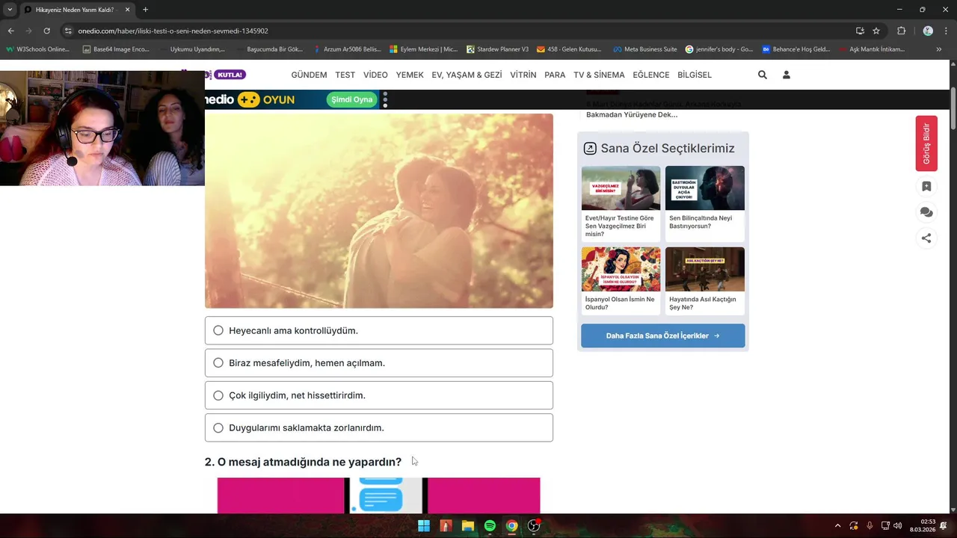Open 458 - Gelen Kutusu bookmark
Screen dimensions: 957x538
[x=569, y=49]
